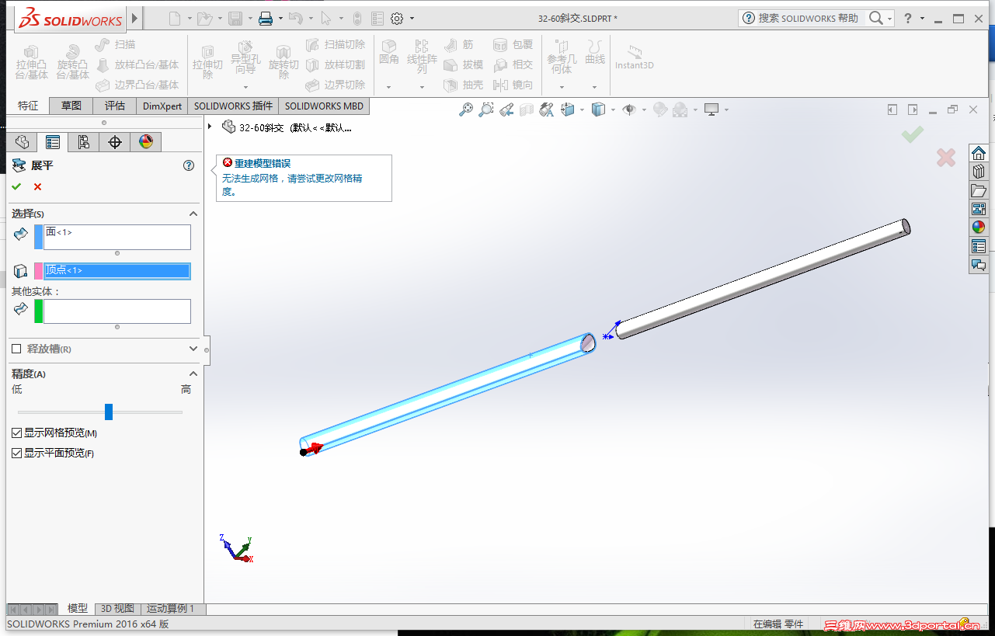Open Options with the gear icon
This screenshot has height=636, width=995.
[397, 19]
